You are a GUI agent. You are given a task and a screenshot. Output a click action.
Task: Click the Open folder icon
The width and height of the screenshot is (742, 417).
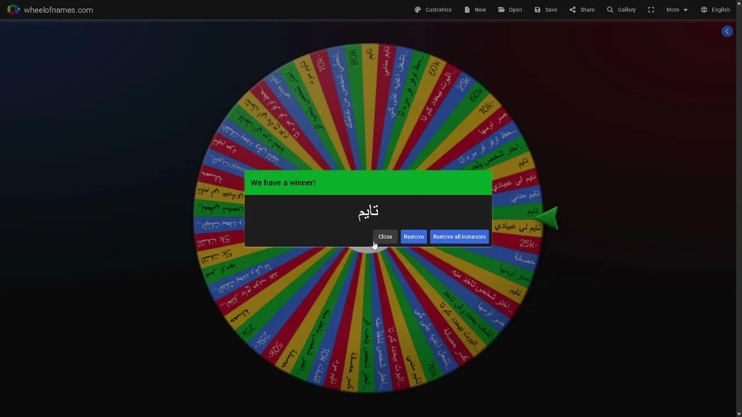coord(501,10)
